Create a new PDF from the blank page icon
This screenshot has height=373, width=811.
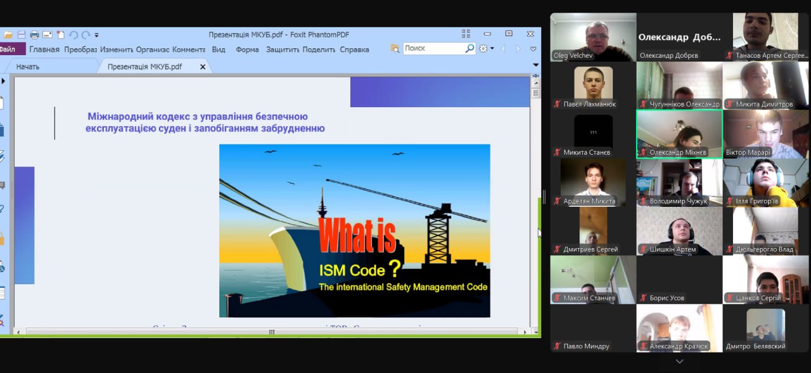[x=60, y=35]
